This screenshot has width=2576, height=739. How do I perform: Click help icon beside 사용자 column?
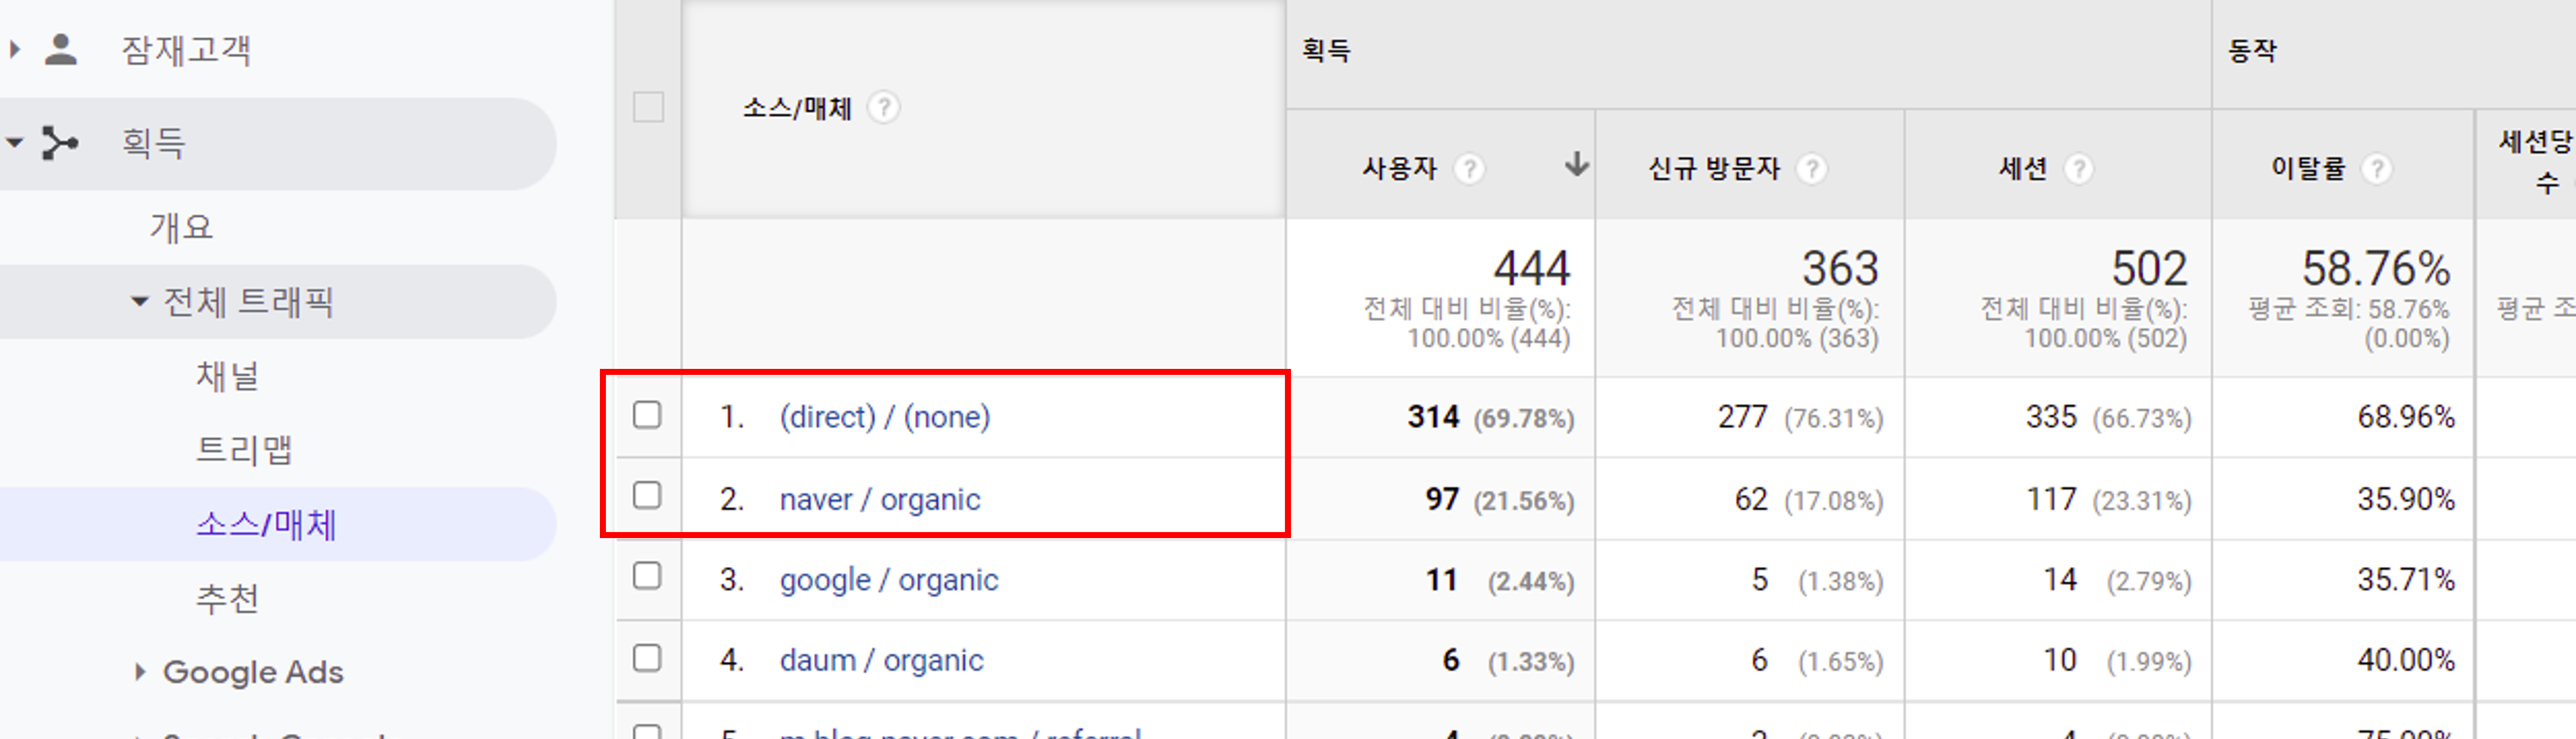(1469, 168)
